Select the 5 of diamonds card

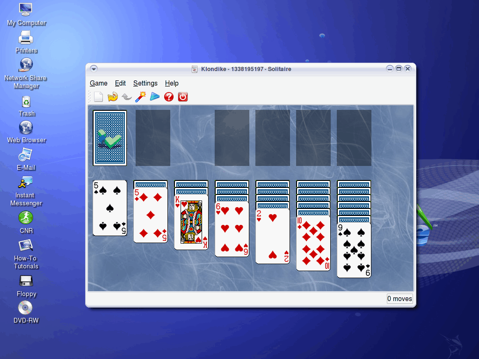coord(150,215)
